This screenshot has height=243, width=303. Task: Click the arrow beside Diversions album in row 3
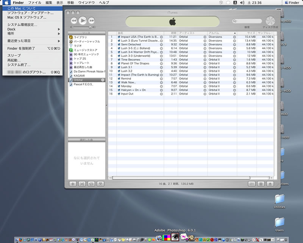[234, 44]
